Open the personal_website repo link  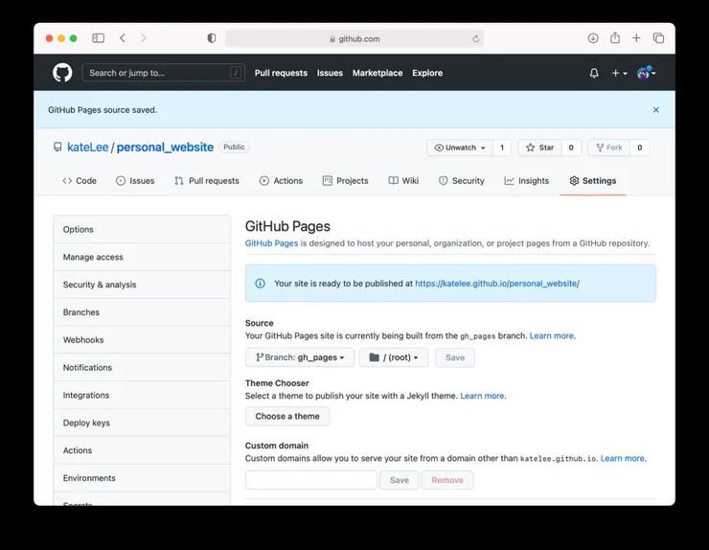165,148
